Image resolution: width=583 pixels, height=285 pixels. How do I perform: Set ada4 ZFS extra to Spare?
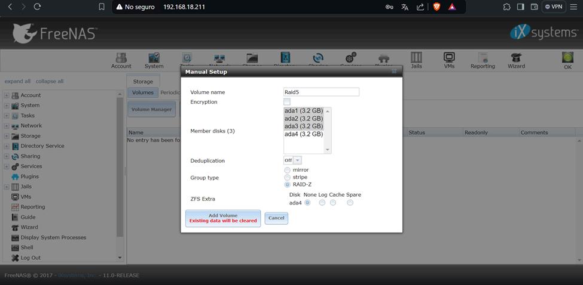coord(350,202)
